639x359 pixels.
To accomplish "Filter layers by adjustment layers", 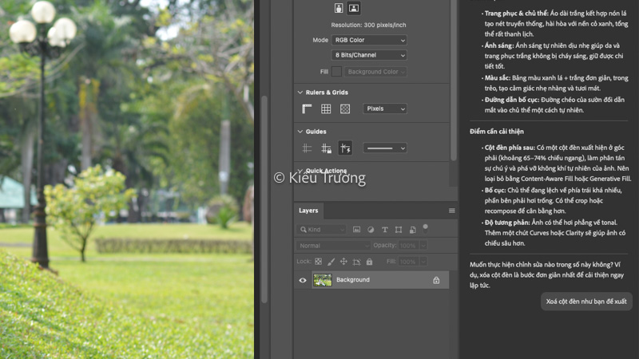I will [x=371, y=230].
